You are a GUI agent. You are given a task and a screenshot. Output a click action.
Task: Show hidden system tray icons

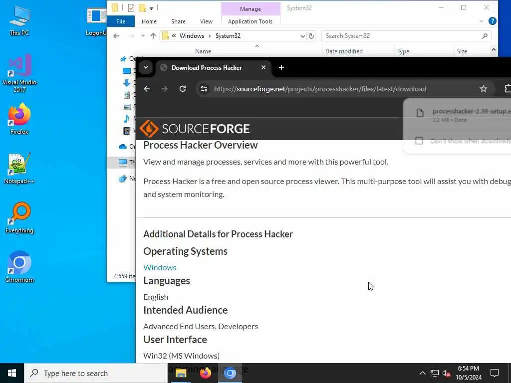pyautogui.click(x=422, y=373)
